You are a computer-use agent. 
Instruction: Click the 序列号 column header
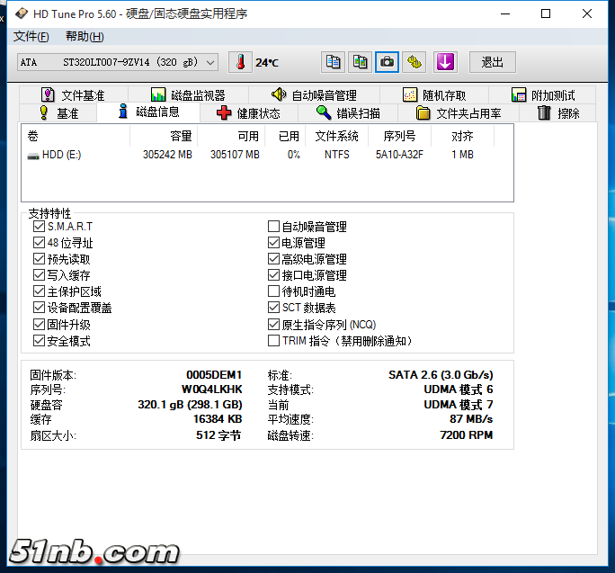point(399,136)
